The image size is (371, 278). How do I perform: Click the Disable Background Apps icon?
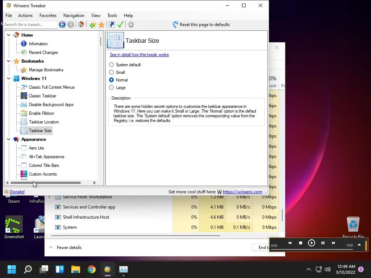24,105
